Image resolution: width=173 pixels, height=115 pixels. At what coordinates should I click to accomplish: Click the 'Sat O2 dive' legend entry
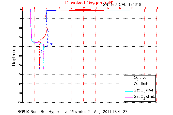[144, 91]
